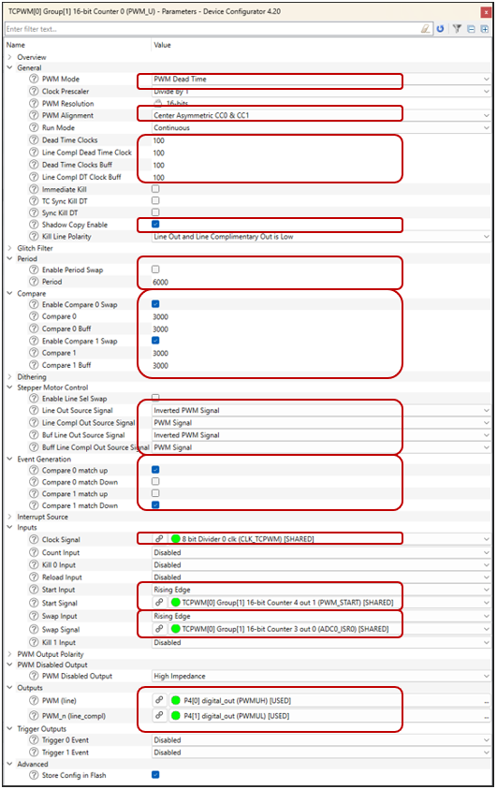Click the filter funnel icon in toolbar
Image resolution: width=497 pixels, height=789 pixels.
pyautogui.click(x=457, y=29)
